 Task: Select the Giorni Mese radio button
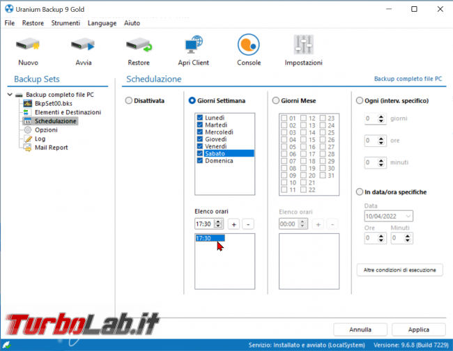coord(276,100)
